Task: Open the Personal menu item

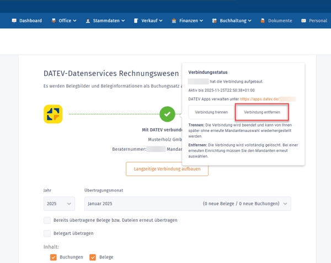Action: pos(314,20)
